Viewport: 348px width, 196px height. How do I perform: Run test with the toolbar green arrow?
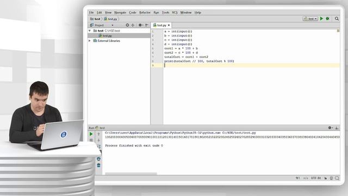click(321, 19)
